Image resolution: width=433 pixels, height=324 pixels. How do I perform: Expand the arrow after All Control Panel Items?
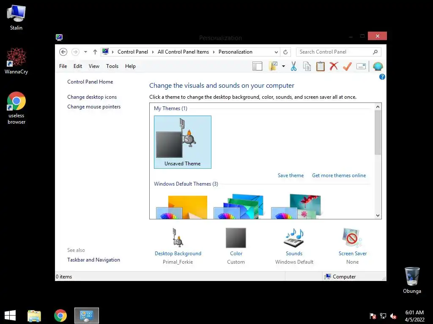[x=214, y=52]
